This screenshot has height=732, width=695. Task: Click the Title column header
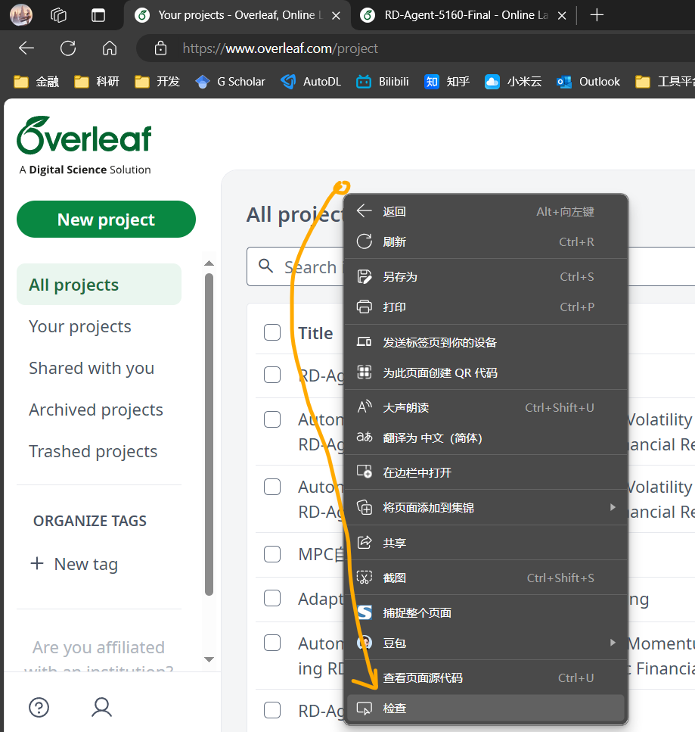(315, 333)
